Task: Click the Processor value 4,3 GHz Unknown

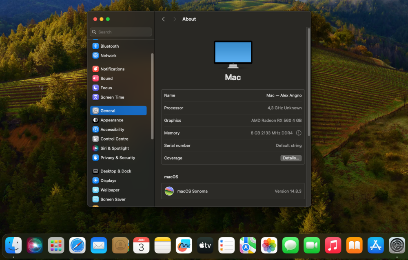Action: (285, 108)
